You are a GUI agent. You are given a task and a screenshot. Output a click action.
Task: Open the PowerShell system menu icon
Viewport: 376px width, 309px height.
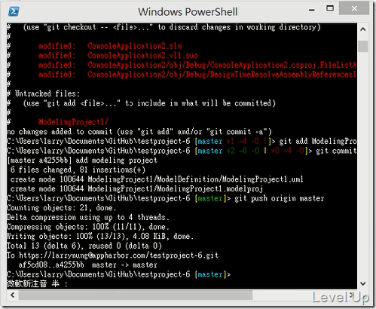coord(14,11)
